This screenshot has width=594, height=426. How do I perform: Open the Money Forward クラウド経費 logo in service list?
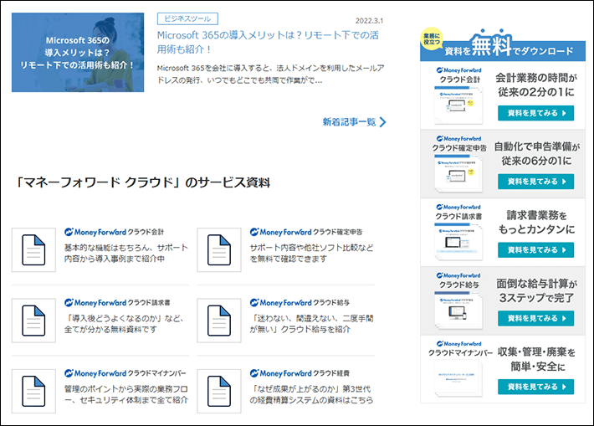pos(300,373)
